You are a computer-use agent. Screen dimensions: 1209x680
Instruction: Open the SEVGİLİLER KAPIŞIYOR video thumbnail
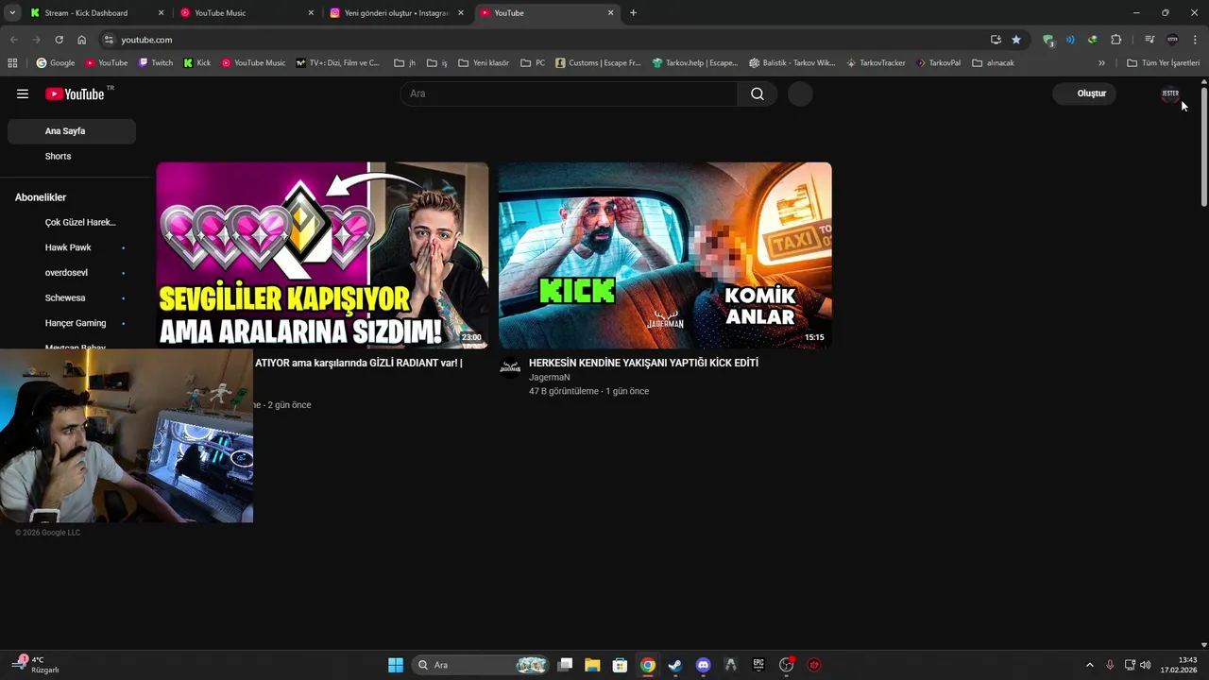322,255
